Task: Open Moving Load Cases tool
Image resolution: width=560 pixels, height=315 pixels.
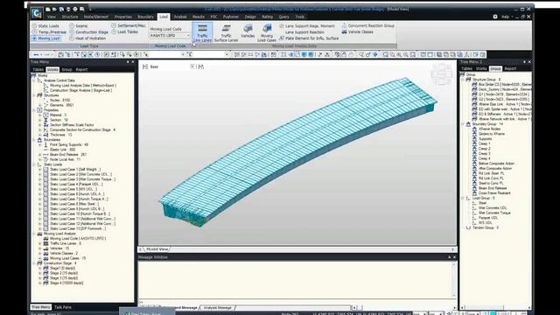Action: [267, 33]
